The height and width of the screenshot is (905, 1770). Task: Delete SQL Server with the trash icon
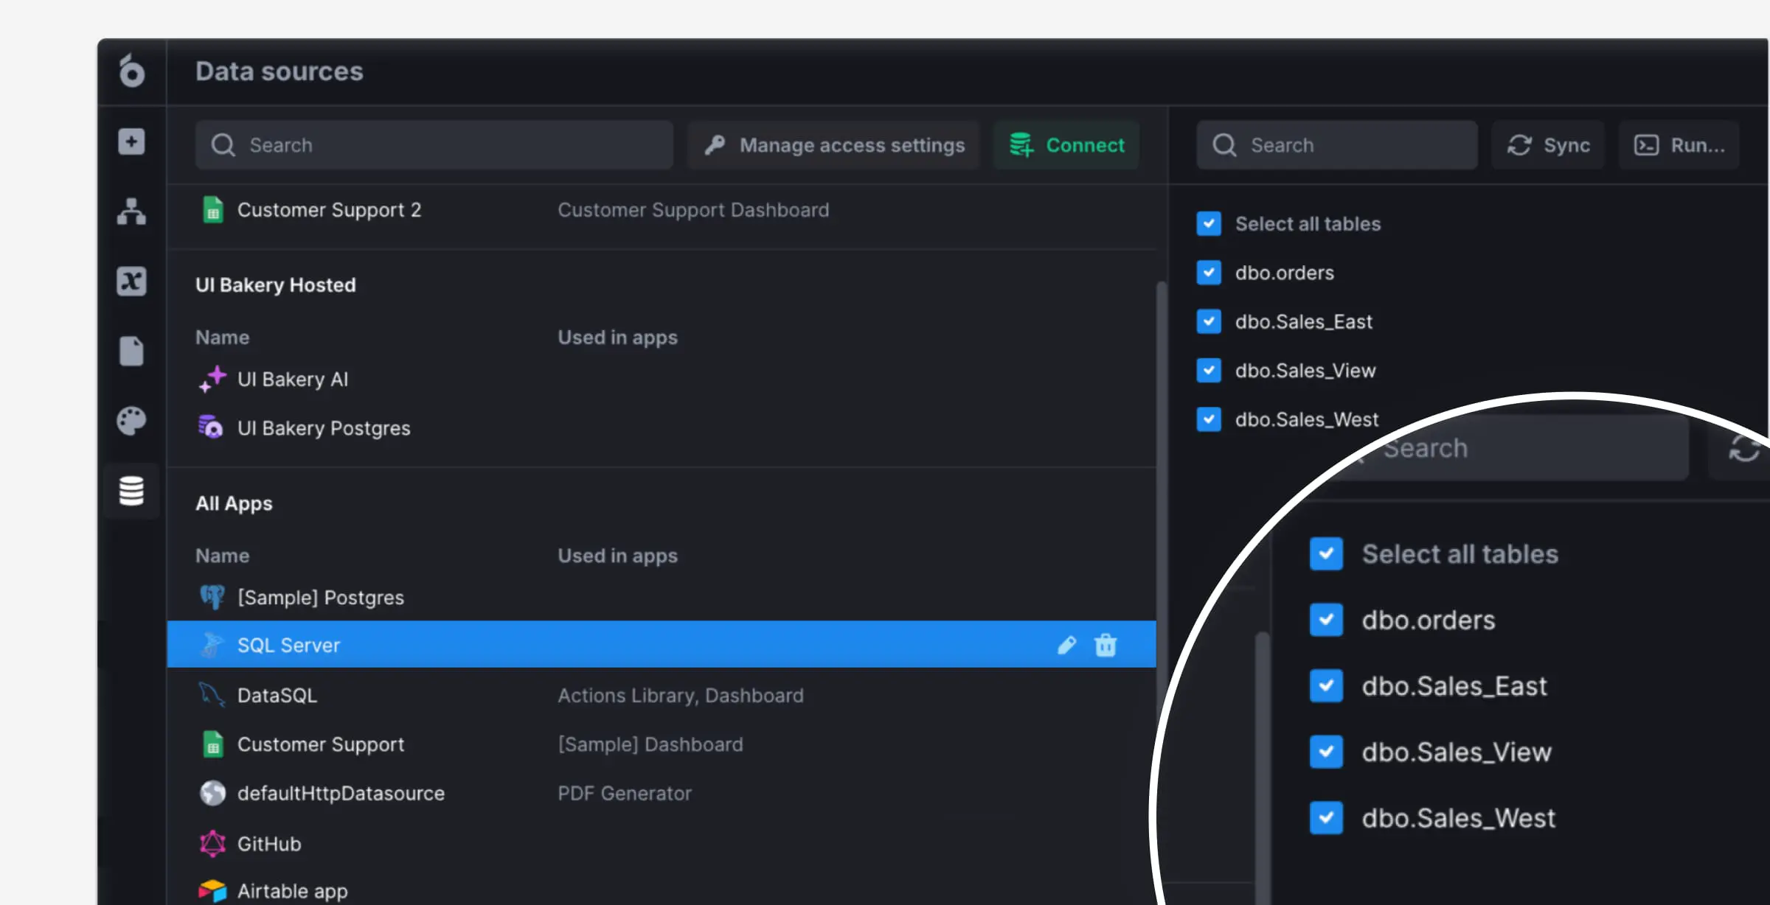click(x=1106, y=645)
